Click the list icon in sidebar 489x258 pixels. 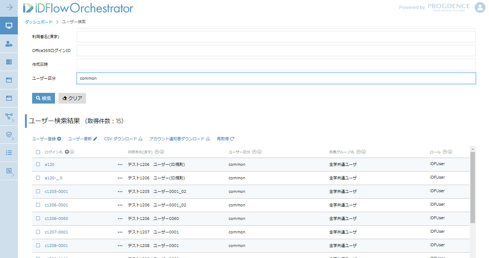(9, 153)
